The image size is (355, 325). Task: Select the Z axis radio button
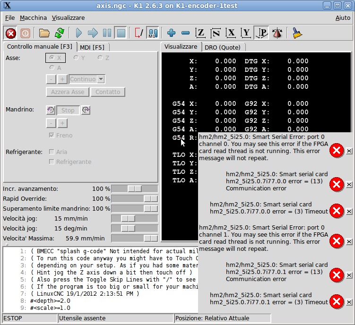point(104,58)
